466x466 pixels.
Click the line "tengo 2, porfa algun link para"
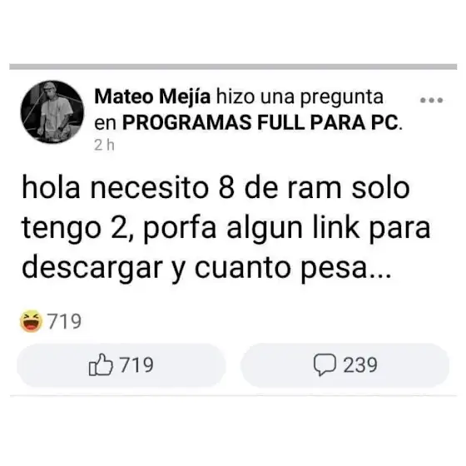click(226, 228)
